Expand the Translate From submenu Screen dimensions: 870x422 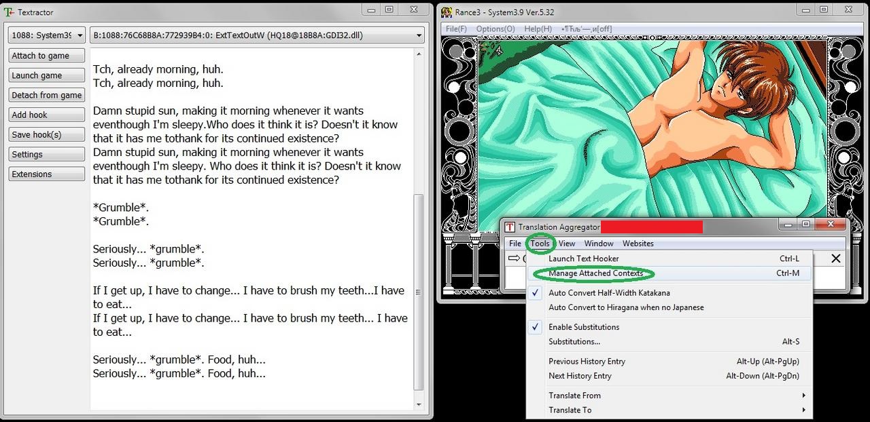(x=669, y=396)
